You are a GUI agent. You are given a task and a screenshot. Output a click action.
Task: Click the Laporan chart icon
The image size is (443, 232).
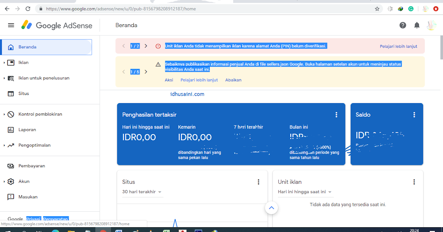(11, 130)
